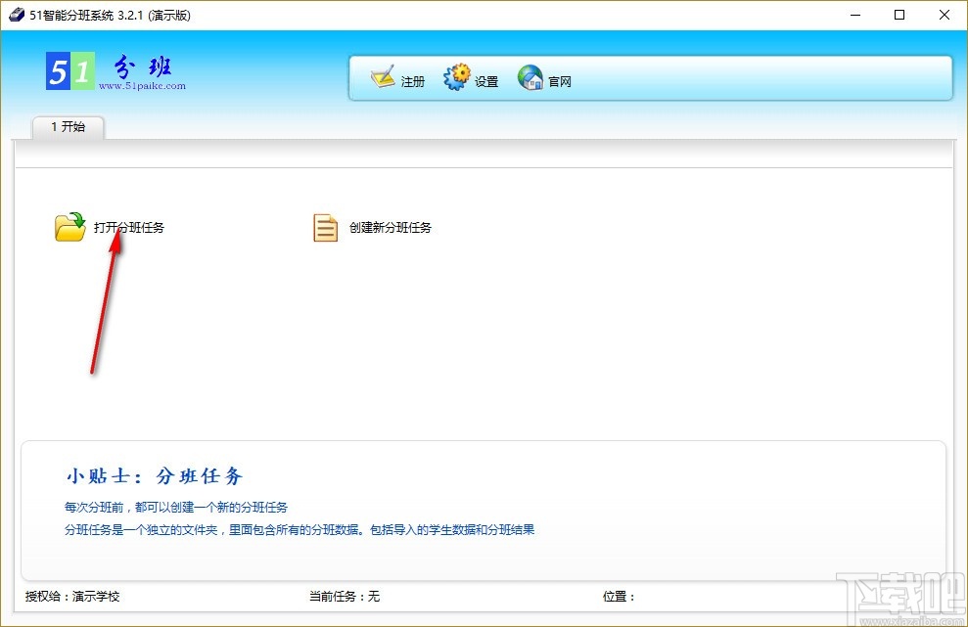Screen dimensions: 968x627
Task: Select the 1 开始 tab
Action: (67, 127)
